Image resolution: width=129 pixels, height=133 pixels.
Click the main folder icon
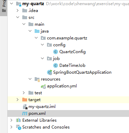31,24
